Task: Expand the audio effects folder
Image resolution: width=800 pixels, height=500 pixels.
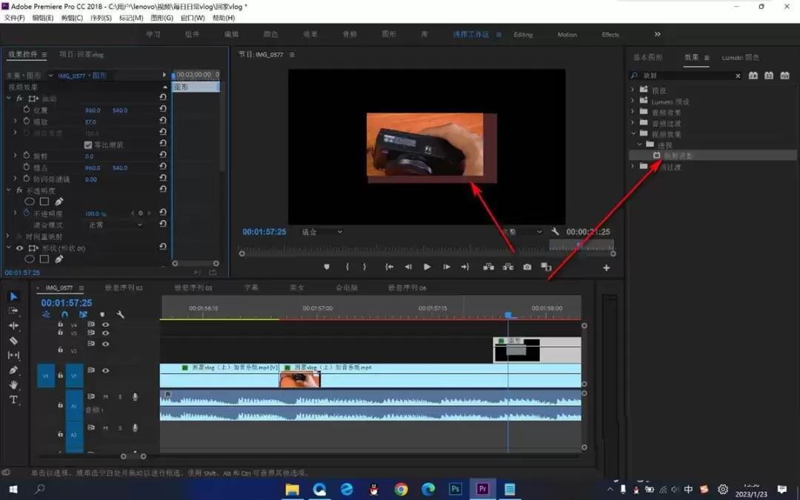Action: tap(633, 111)
